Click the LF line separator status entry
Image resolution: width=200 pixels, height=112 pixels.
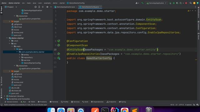coord(176,105)
